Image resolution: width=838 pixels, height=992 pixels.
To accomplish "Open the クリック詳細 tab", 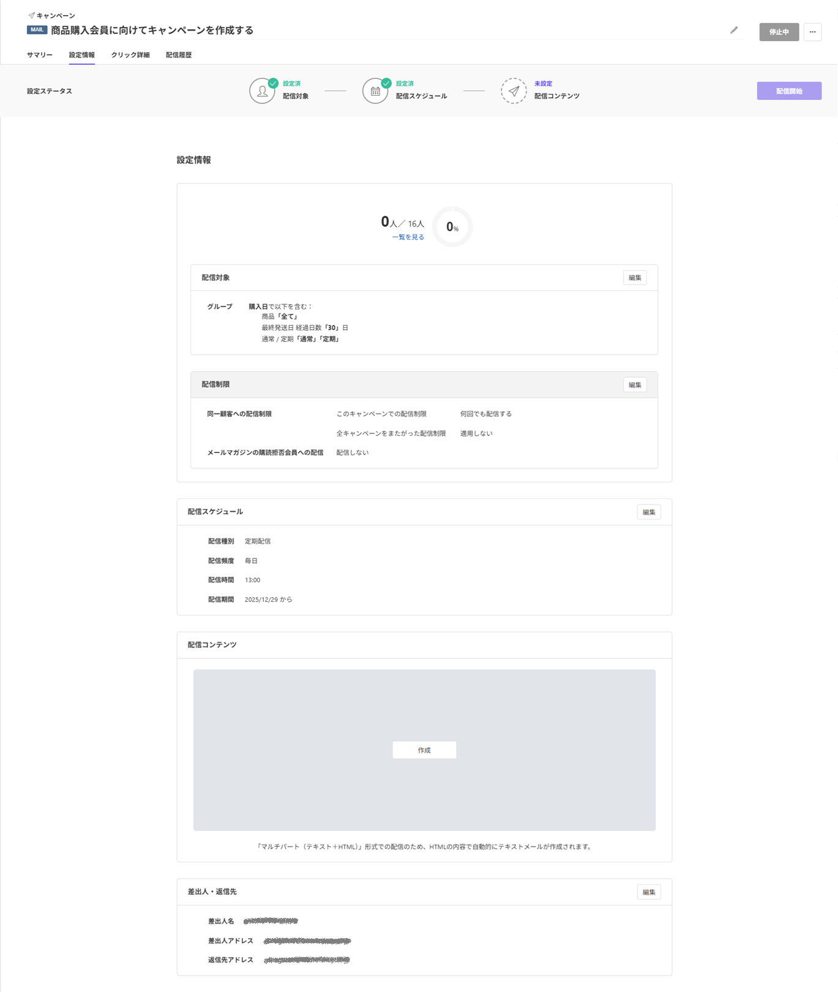I will point(130,55).
